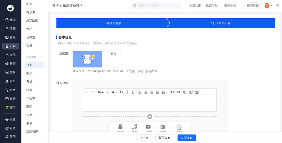Select justify alignment in the editor
Viewport: 282px width, 143px height.
pos(158,92)
